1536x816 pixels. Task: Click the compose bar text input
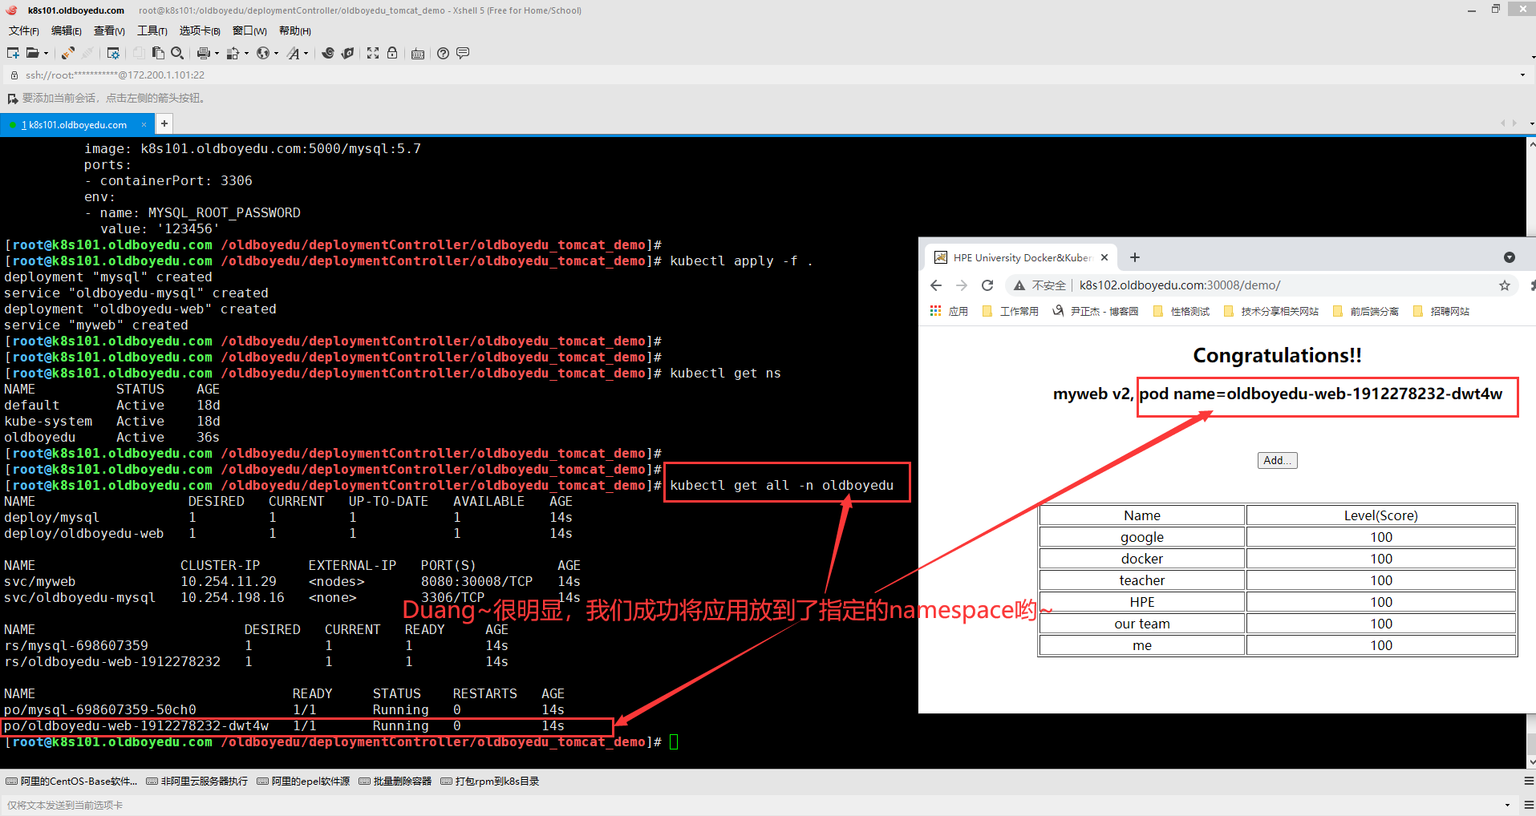pos(722,805)
